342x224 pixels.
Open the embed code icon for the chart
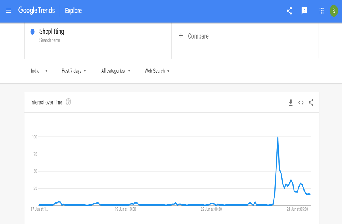click(301, 103)
